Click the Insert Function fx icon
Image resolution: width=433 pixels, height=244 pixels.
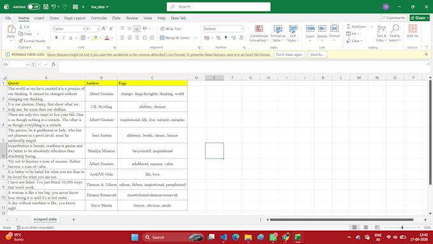coord(53,64)
